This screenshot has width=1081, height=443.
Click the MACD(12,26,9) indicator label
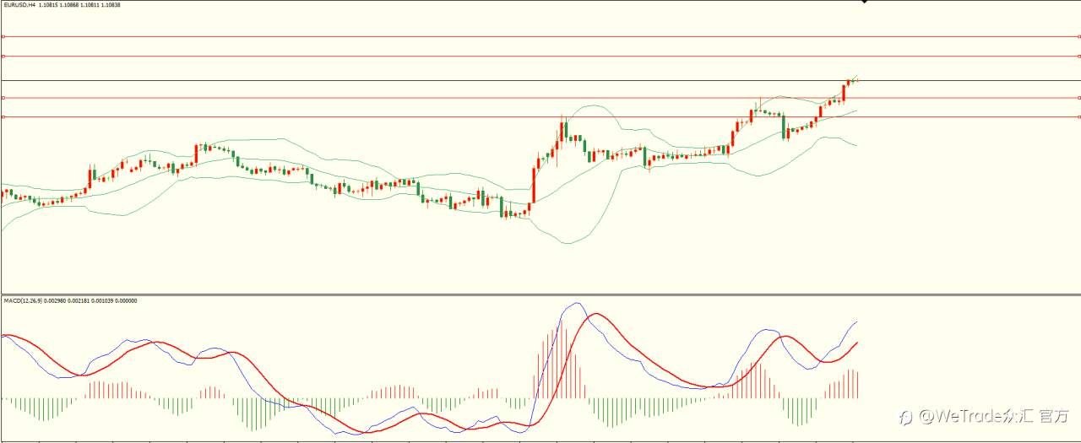[x=23, y=300]
